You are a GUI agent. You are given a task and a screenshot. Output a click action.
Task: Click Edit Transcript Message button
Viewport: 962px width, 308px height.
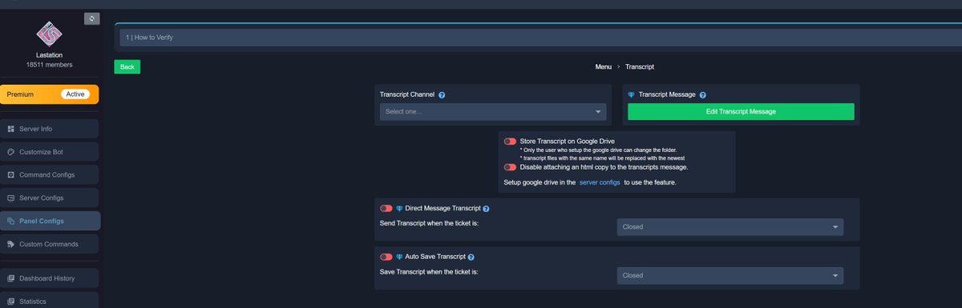pos(741,112)
